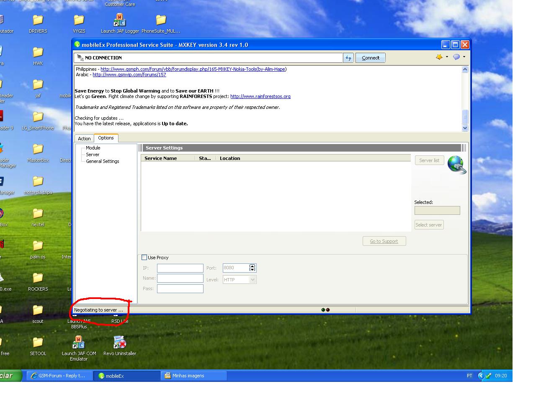Click the plug icon next to NO CONNECTION
Screen dimensions: 536x402
point(80,58)
